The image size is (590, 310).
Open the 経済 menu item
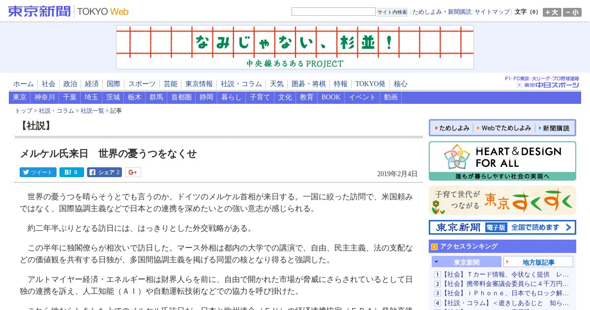[x=91, y=84]
